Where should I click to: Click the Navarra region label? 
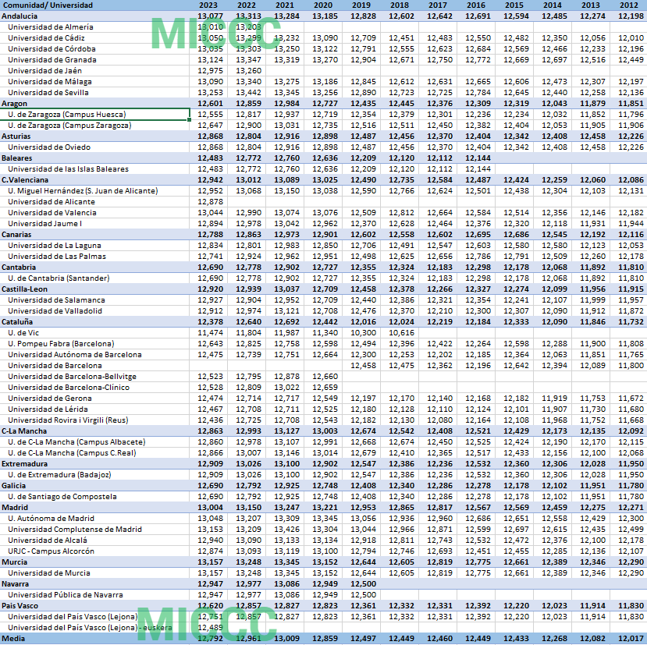tap(16, 584)
